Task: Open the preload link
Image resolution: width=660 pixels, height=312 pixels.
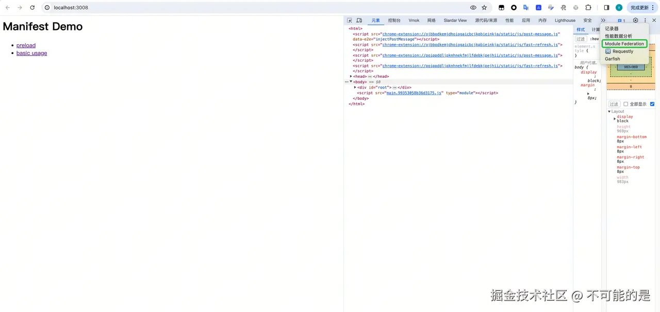Action: (x=26, y=45)
